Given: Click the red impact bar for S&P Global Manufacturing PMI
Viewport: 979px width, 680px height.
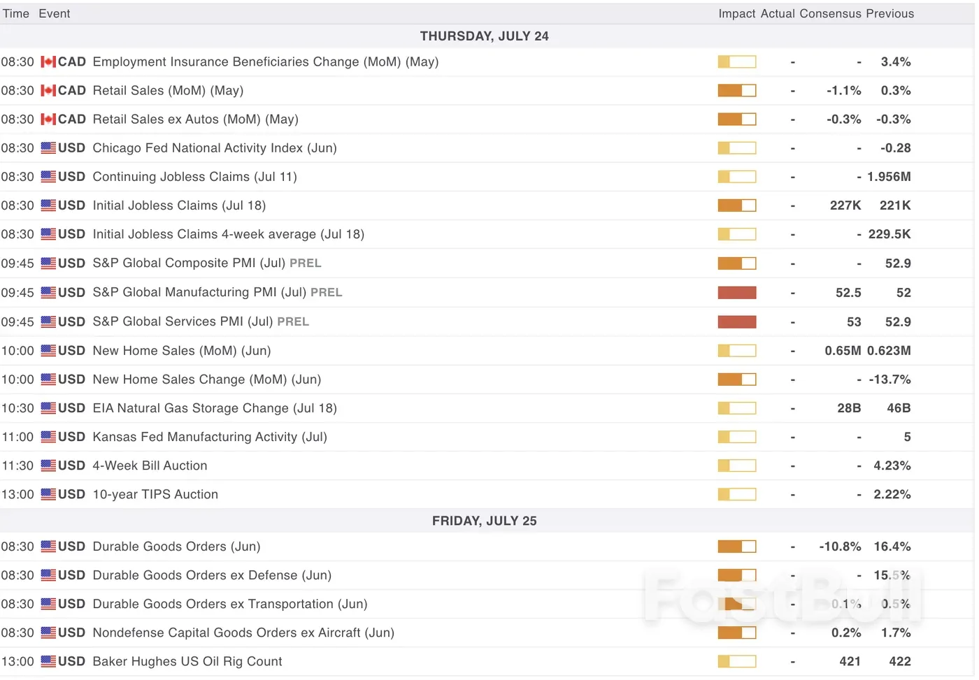Looking at the screenshot, I should (736, 293).
